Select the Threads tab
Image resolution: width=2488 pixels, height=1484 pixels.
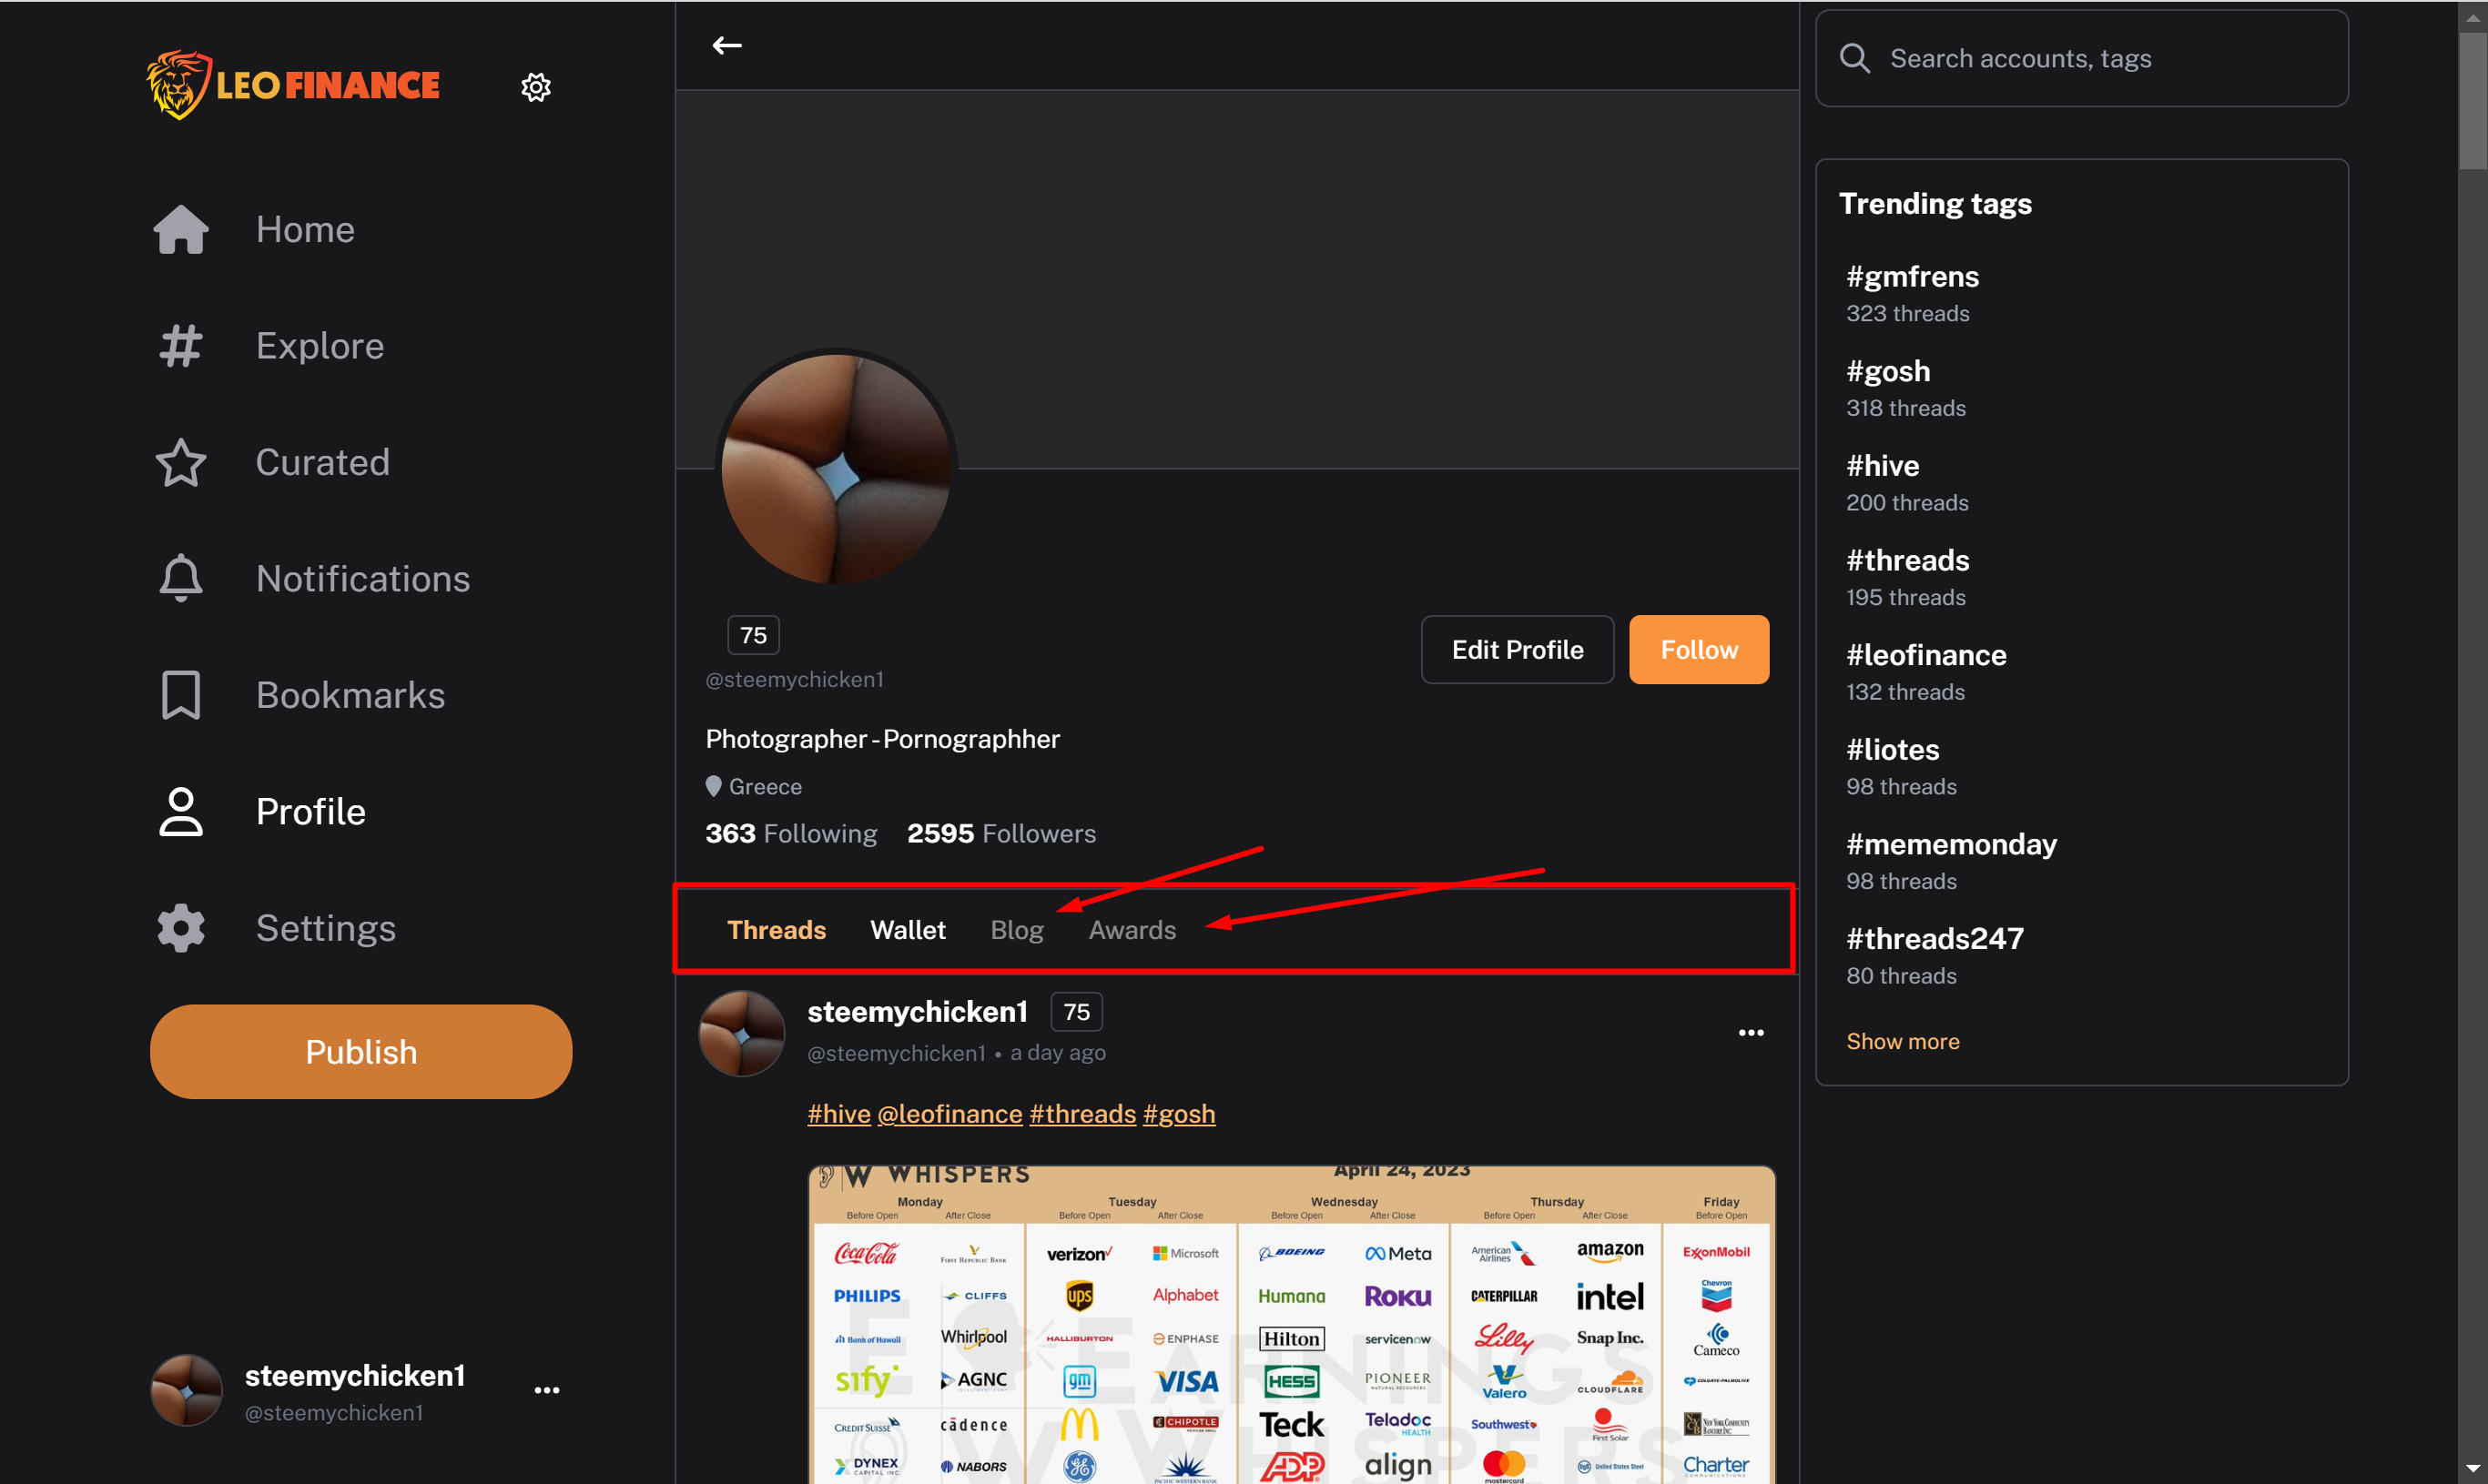tap(777, 930)
